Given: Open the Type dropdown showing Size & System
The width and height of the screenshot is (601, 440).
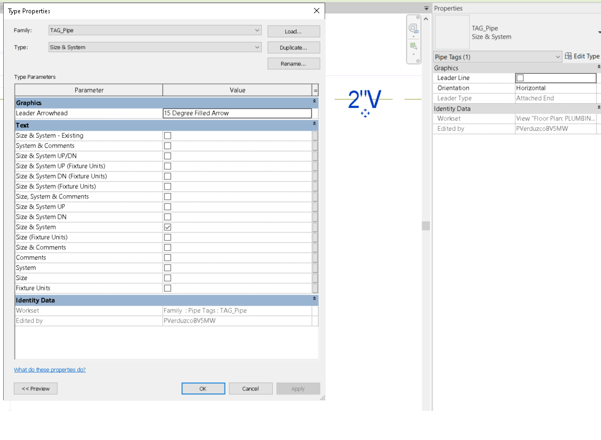Looking at the screenshot, I should click(257, 47).
